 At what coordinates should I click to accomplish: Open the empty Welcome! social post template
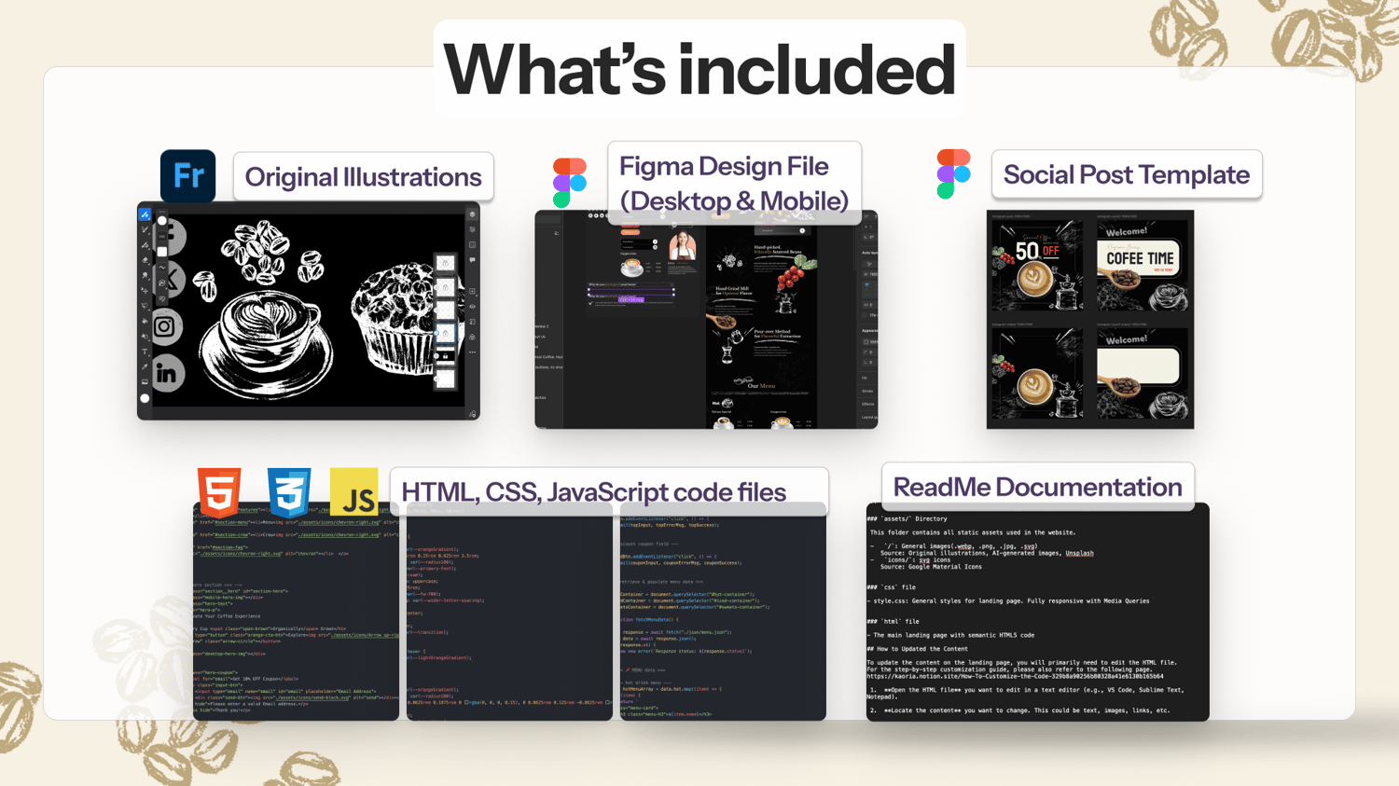pos(1143,373)
